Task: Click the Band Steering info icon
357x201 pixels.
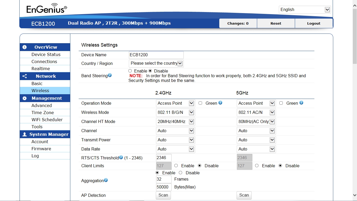Action: pos(110,75)
